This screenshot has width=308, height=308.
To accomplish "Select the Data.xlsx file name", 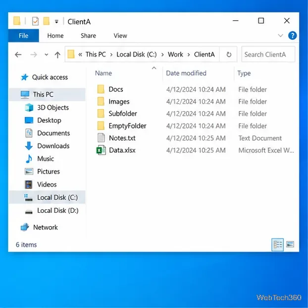I will (122, 150).
